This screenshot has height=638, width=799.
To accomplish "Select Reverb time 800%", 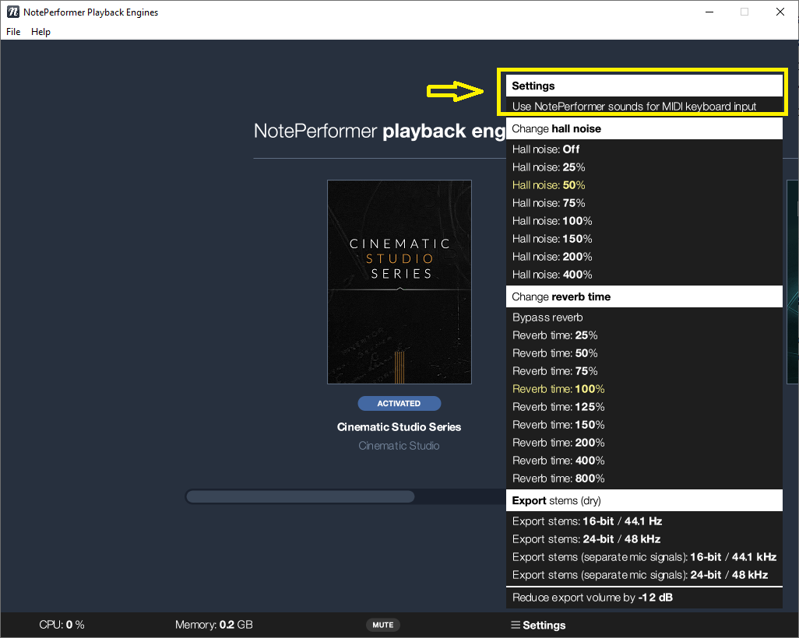I will [558, 478].
